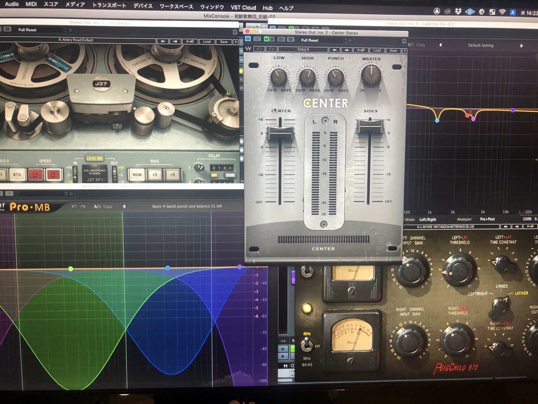Click the Redo arrow in Center Waves toolbar
Screen dimensions: 538x404
click(271, 49)
